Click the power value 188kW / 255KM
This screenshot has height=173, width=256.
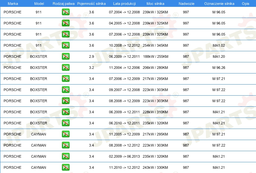[155, 56]
